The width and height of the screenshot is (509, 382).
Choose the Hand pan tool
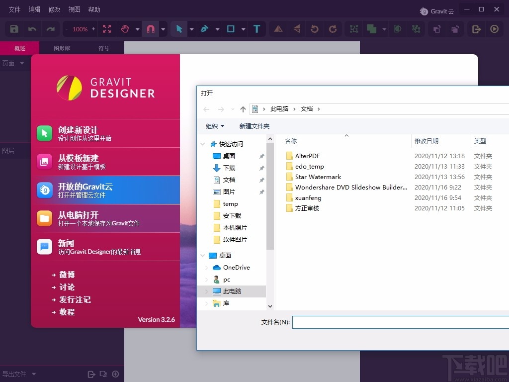[125, 29]
